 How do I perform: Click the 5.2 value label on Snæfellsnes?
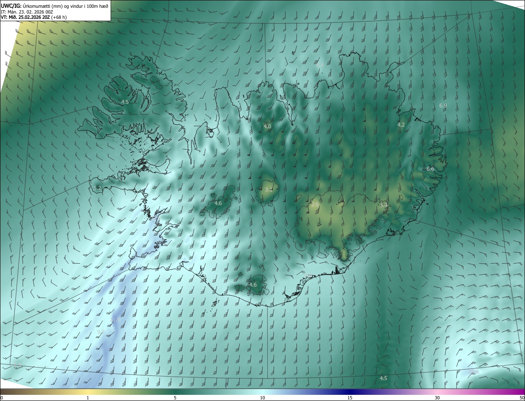(97, 188)
